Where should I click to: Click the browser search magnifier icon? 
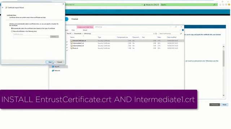click(x=214, y=5)
